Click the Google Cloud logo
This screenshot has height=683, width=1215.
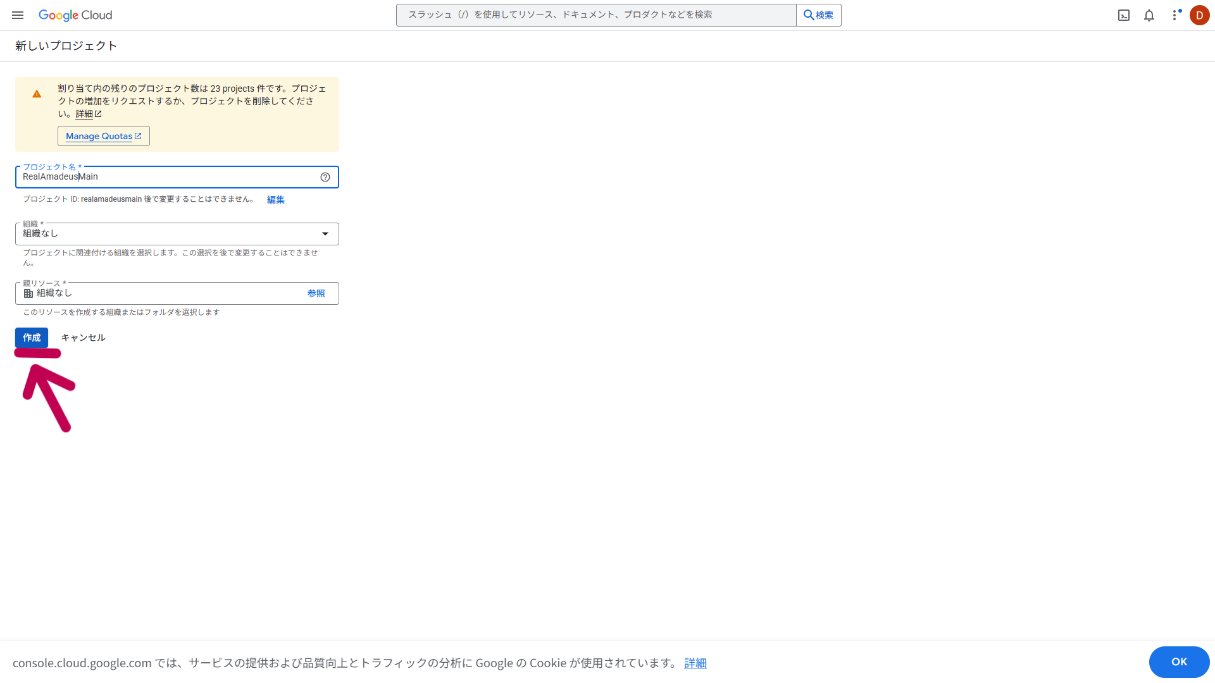(75, 15)
